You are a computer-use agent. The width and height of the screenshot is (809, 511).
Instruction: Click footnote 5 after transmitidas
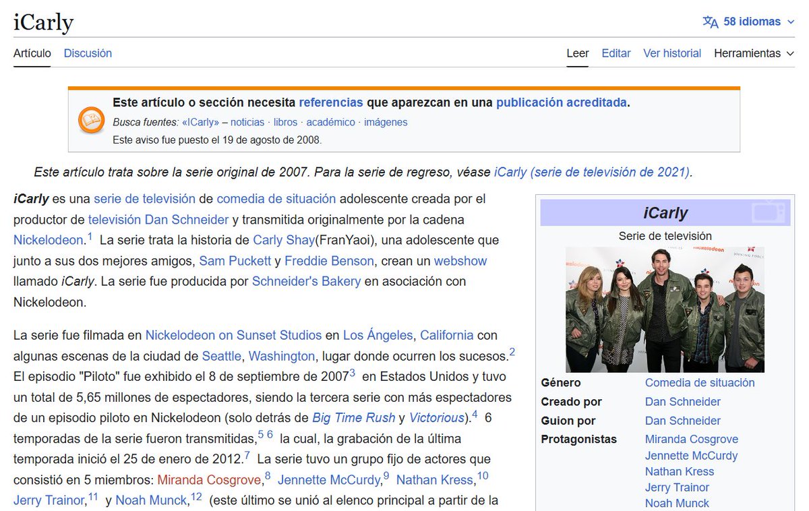tap(261, 434)
